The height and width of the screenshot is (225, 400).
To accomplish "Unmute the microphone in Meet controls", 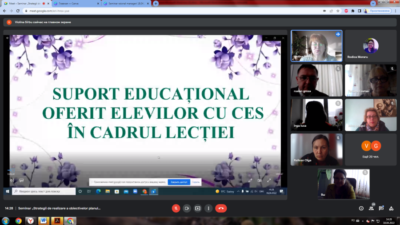I will click(176, 209).
